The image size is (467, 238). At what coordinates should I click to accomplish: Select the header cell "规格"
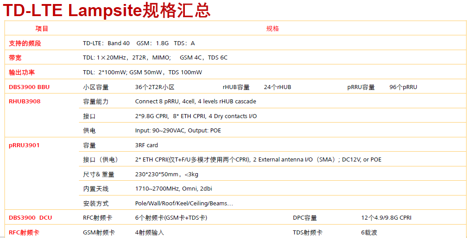[272, 29]
